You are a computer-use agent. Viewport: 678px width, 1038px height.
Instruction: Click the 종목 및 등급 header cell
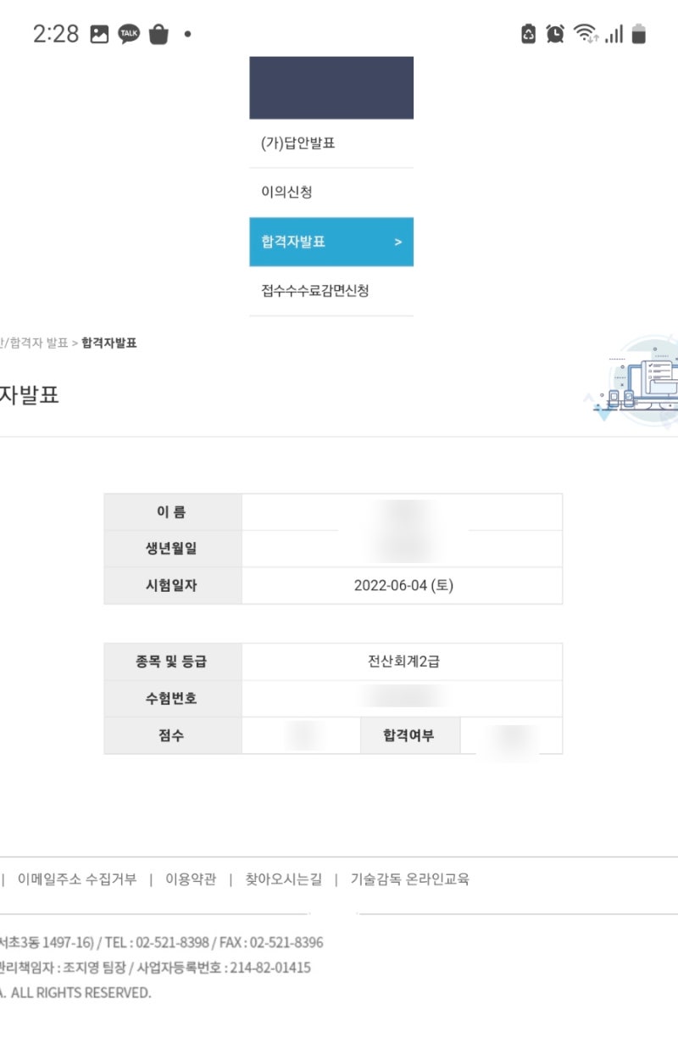[x=173, y=661]
